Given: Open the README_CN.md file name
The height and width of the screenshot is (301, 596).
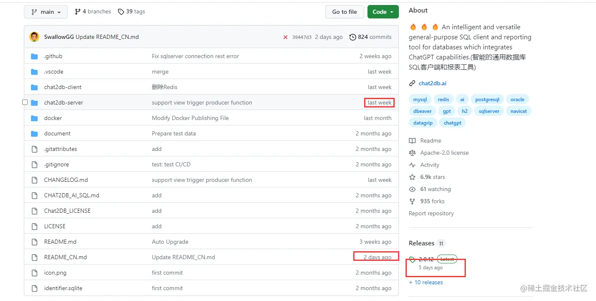Looking at the screenshot, I should coord(66,257).
